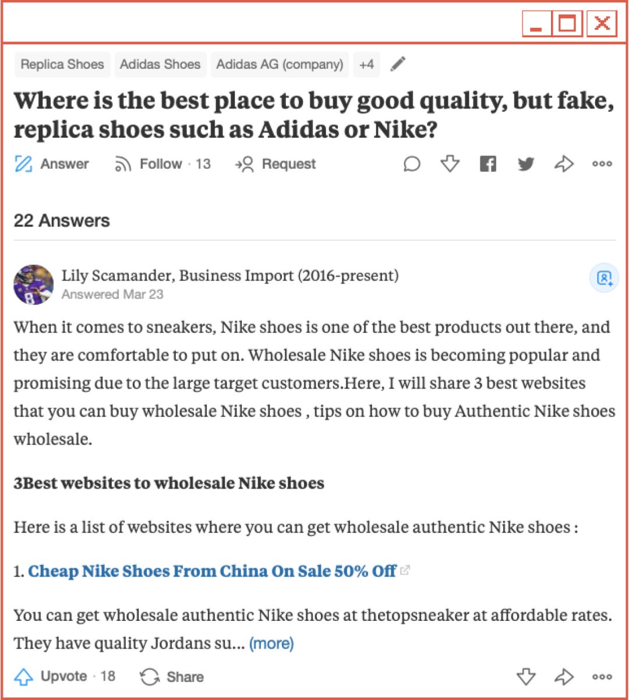629x700 pixels.
Task: Open the Cheap Nike Shoes From China link
Action: point(212,571)
